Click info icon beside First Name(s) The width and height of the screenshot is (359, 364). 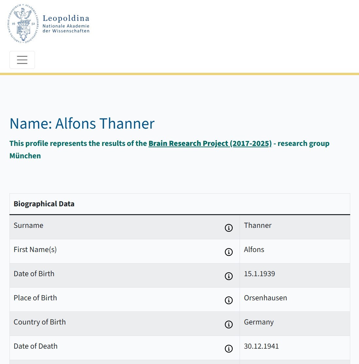228,252
